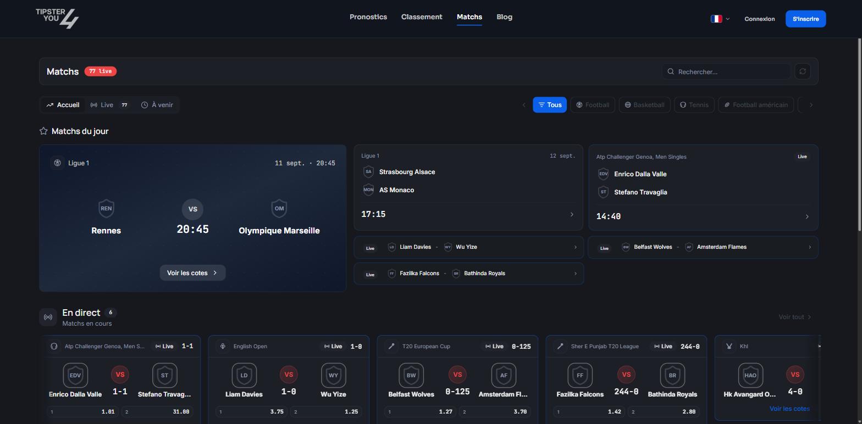Viewport: 862px width, 424px height.
Task: Click the Tipster You logo
Action: coord(57,19)
